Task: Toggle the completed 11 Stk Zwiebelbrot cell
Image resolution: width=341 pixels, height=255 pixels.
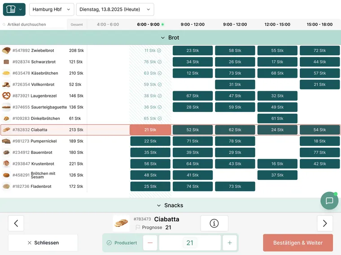Action: coord(153,51)
